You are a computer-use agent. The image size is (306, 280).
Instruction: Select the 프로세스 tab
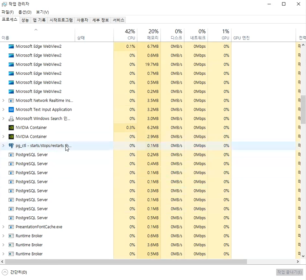tap(10, 20)
